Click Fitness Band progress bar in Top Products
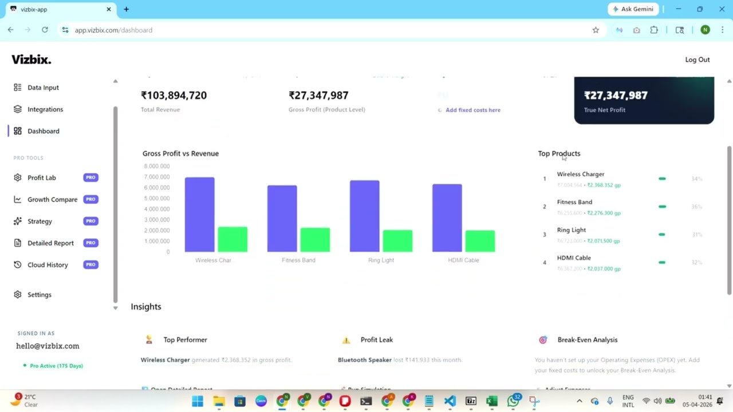The image size is (733, 412). click(x=662, y=207)
